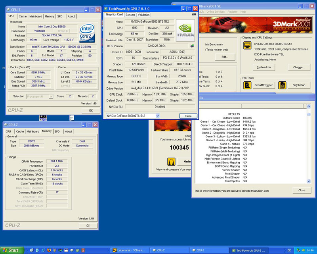Open the Mainboard tab in top CPU-Z window

pyautogui.click(x=36, y=16)
